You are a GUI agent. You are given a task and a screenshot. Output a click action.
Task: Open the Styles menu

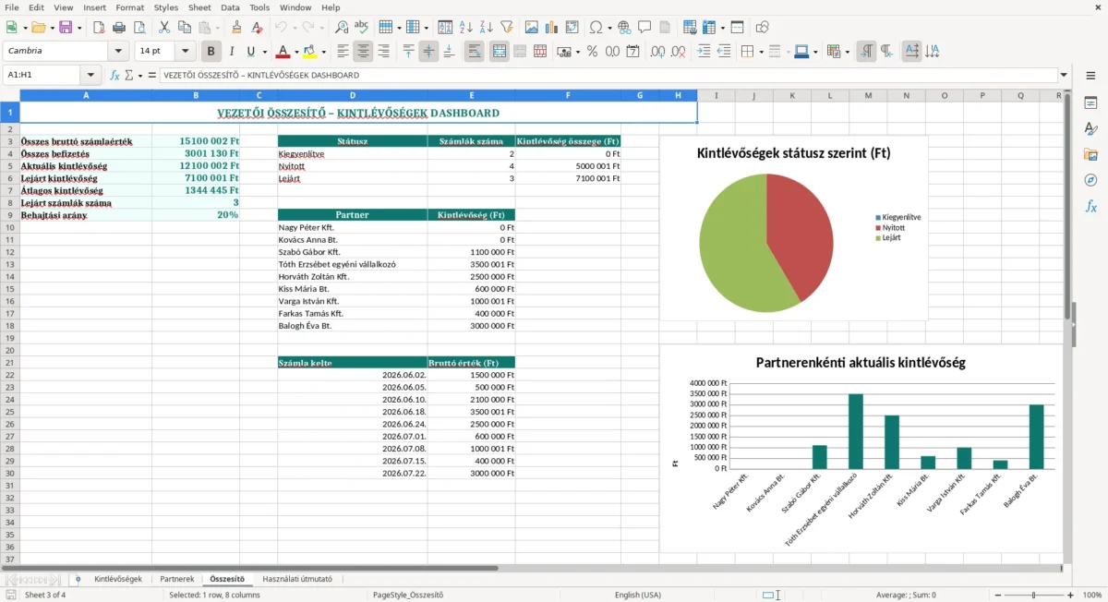[166, 7]
